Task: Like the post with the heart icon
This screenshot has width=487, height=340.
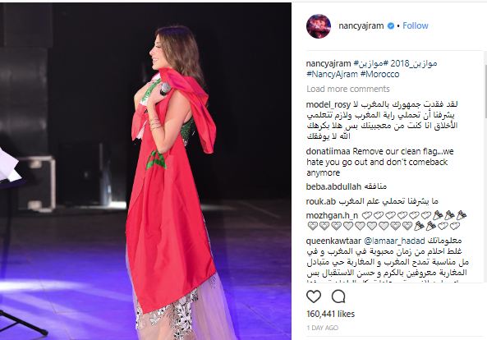Action: [x=314, y=296]
